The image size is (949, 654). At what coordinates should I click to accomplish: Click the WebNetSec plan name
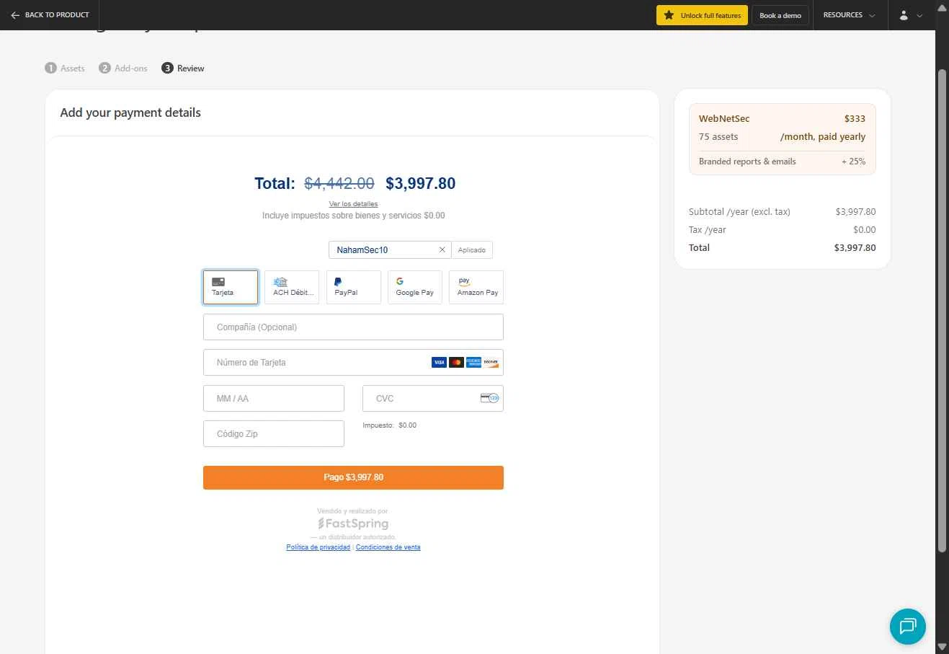click(724, 118)
